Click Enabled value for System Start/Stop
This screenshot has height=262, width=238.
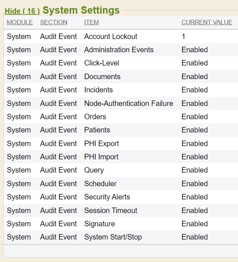[195, 237]
